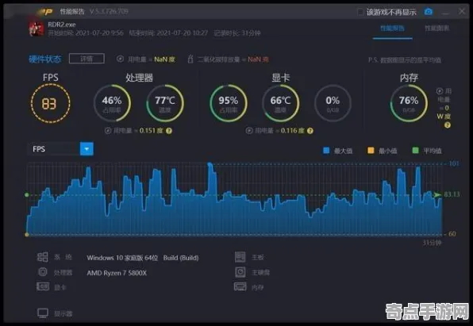
Task: Click the 处理器 section heading
Action: coord(140,78)
